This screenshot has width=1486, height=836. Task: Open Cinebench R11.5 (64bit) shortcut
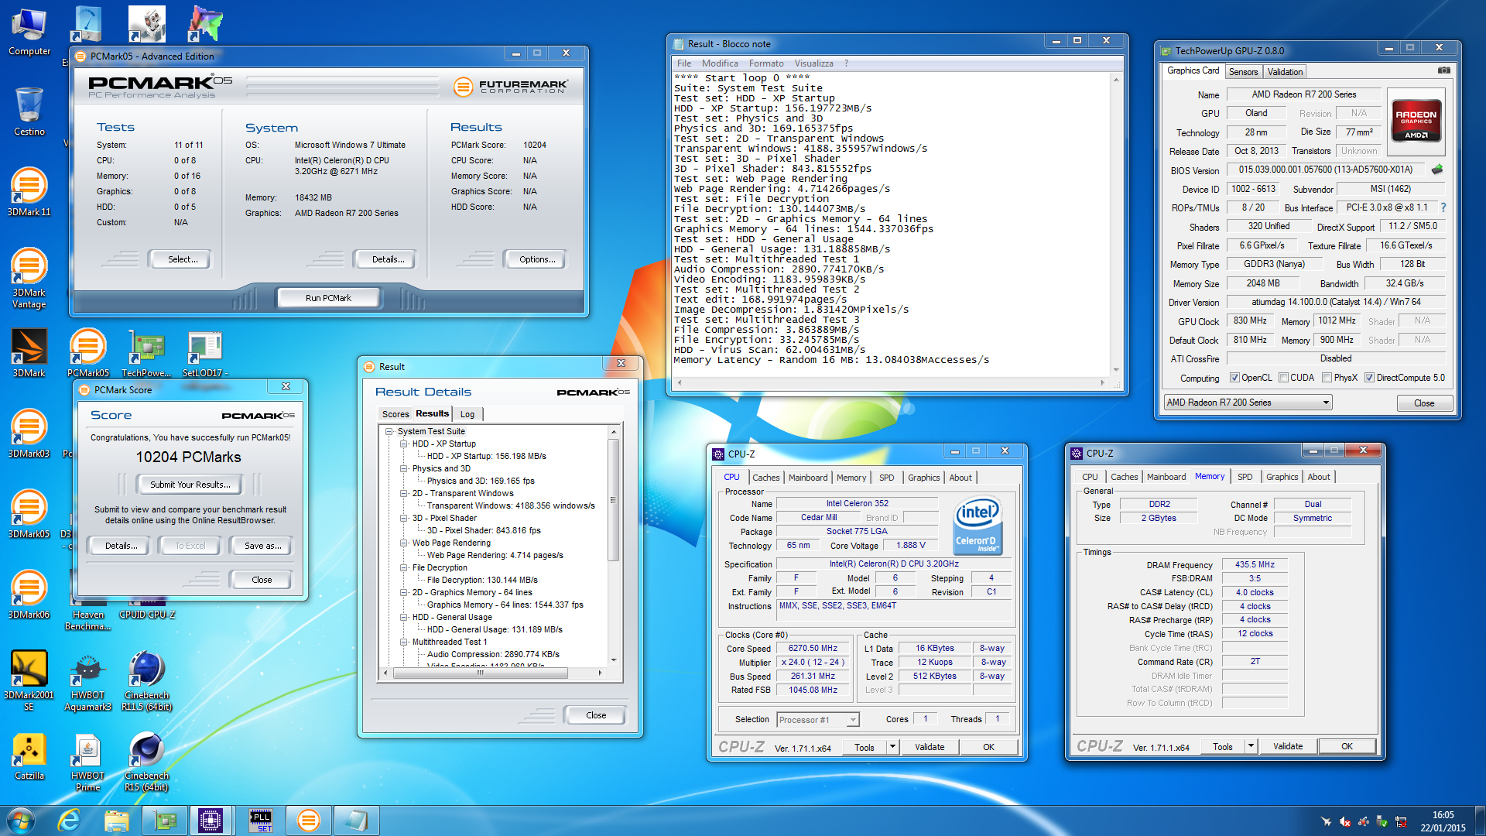147,680
